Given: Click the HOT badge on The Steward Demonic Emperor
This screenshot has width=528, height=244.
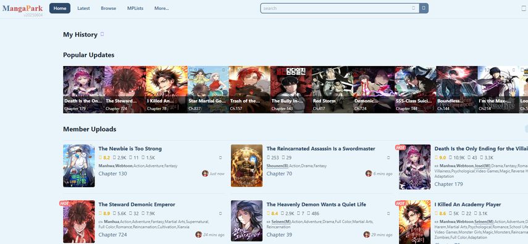Looking at the screenshot, I should tap(64, 203).
